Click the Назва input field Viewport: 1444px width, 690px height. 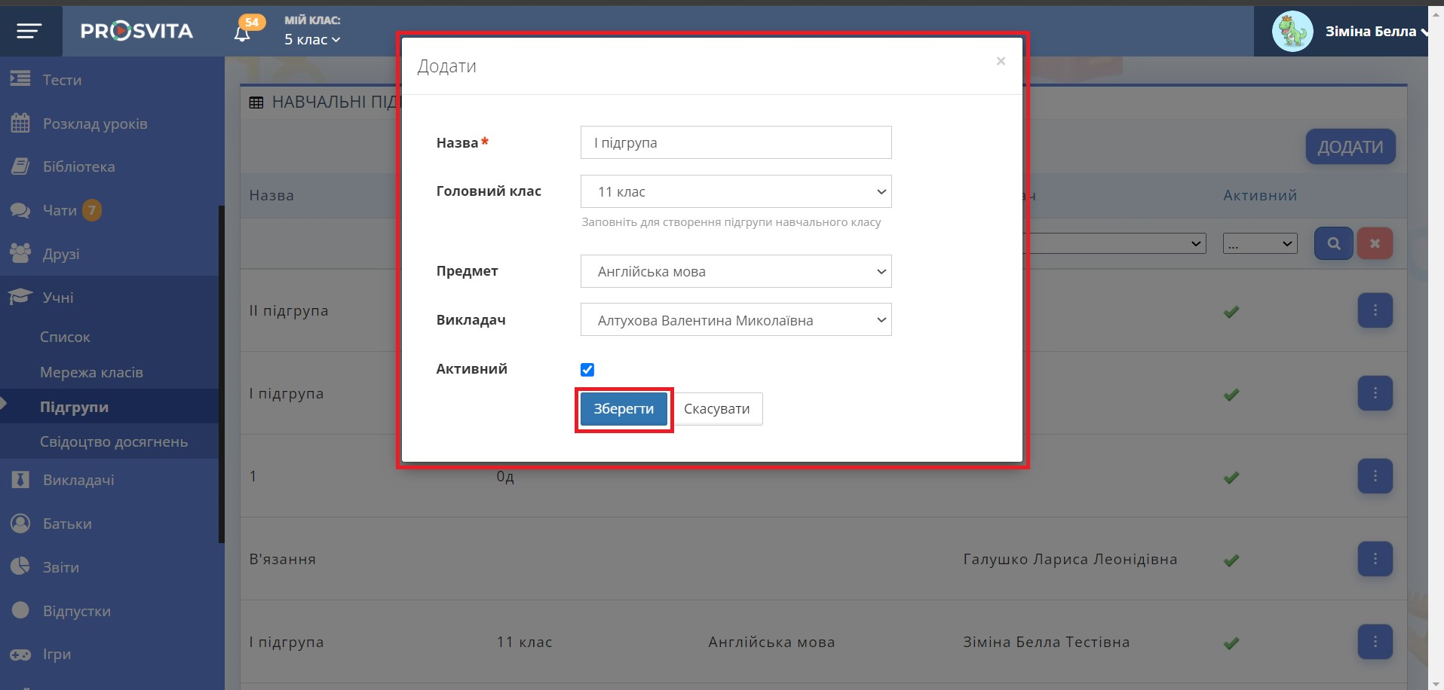click(735, 142)
